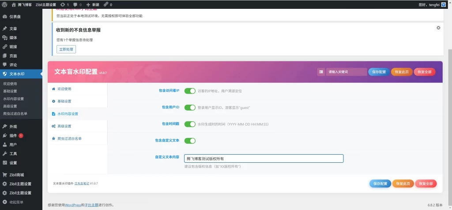Image resolution: width=452 pixels, height=210 pixels.
Task: Switch to the 爬虫过滤白名单 tab
Action: point(69,138)
